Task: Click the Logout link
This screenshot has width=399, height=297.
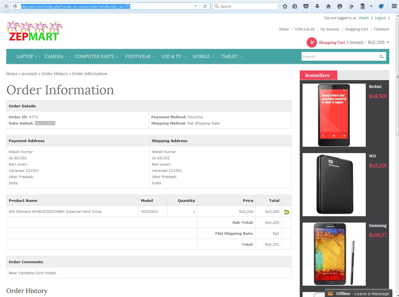Action: tap(380, 18)
